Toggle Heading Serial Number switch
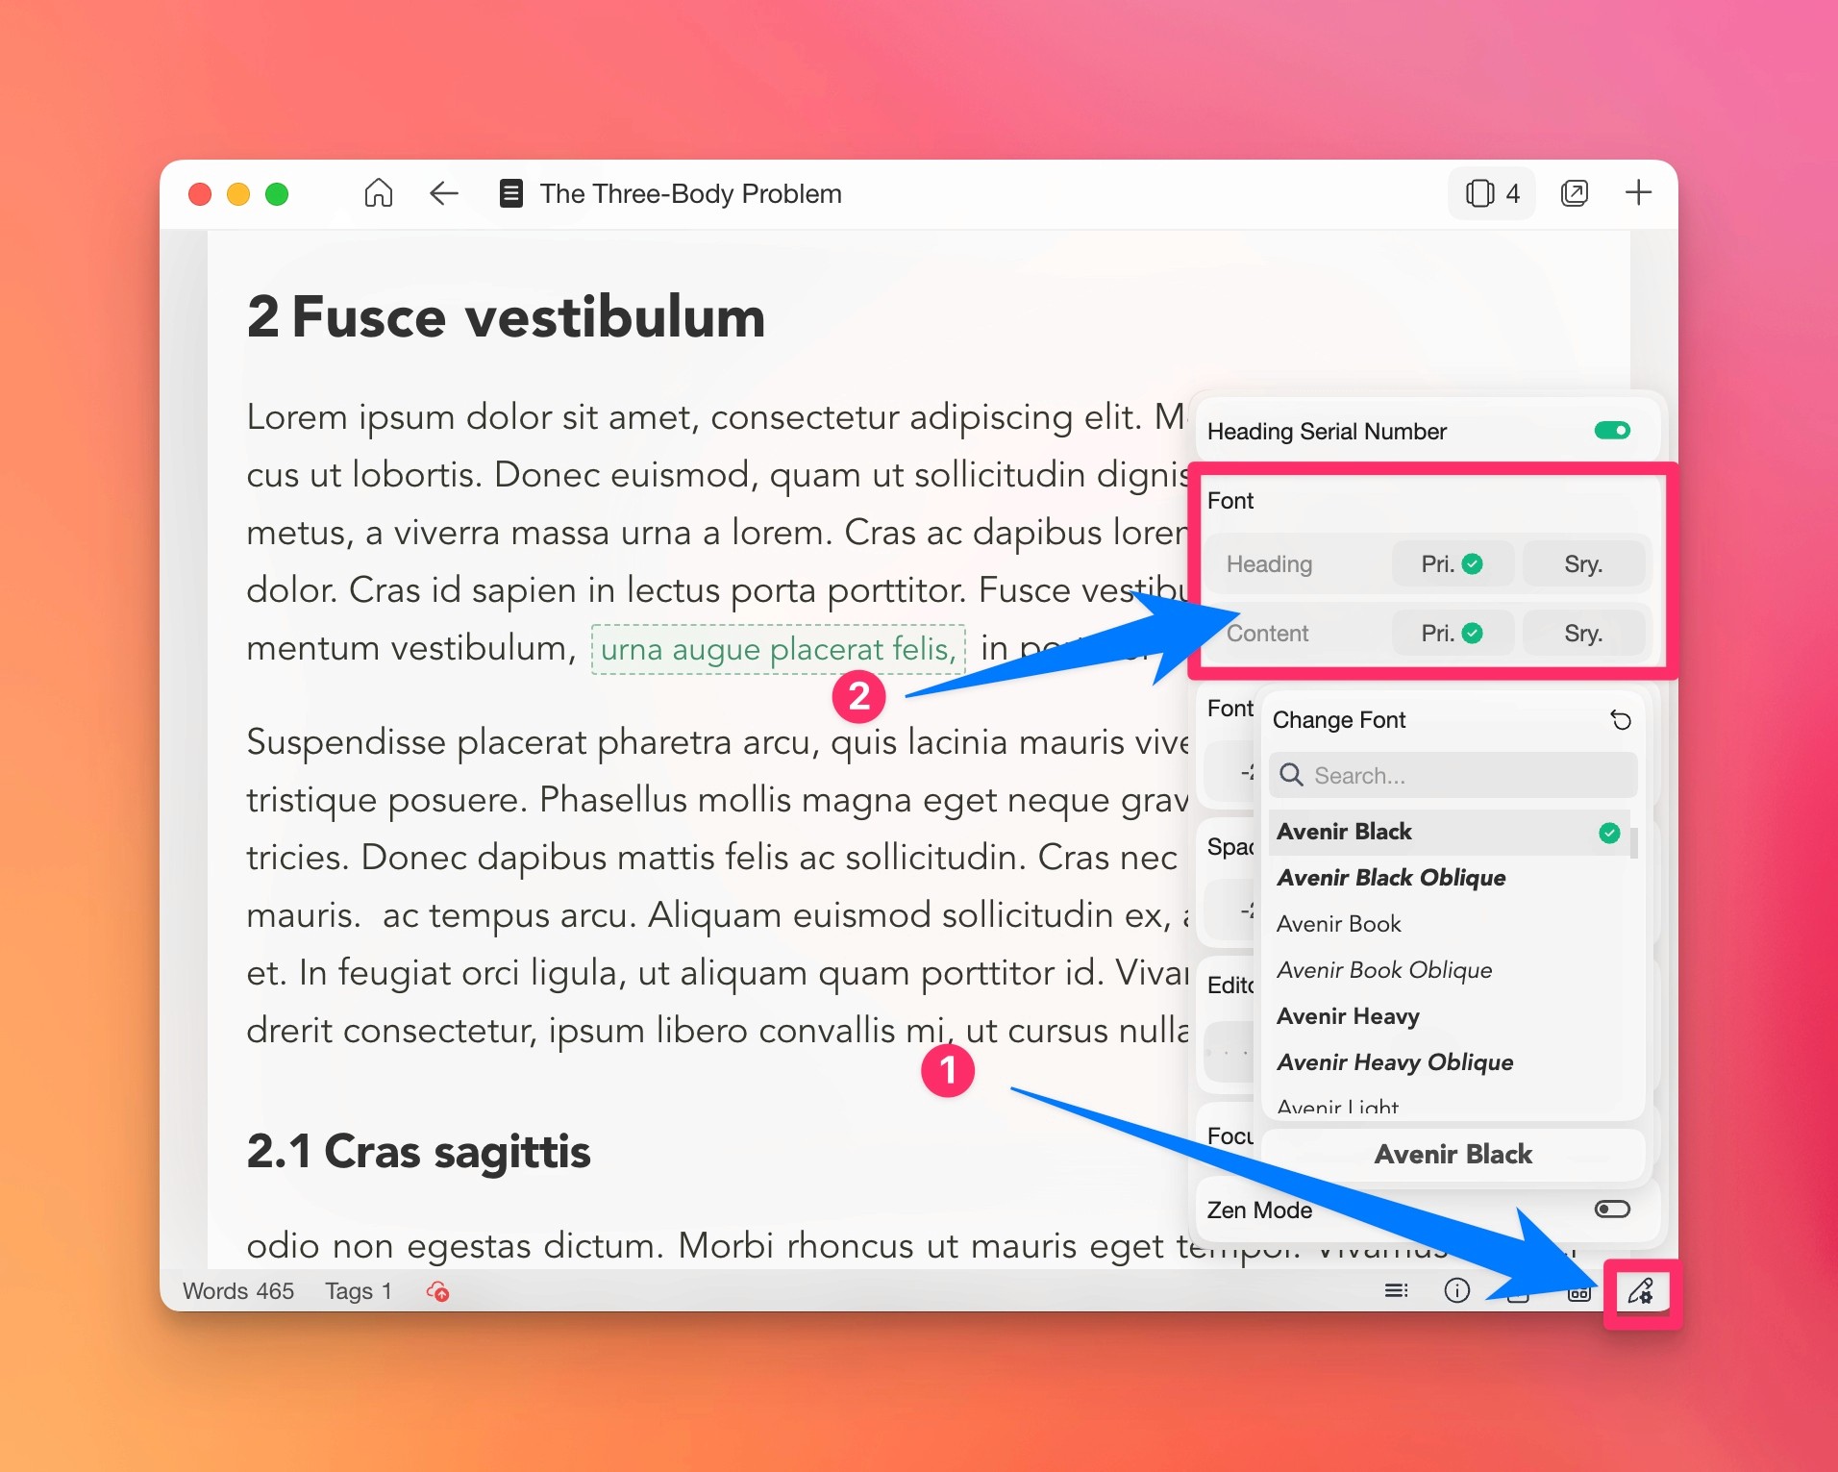This screenshot has width=1838, height=1472. point(1612,431)
